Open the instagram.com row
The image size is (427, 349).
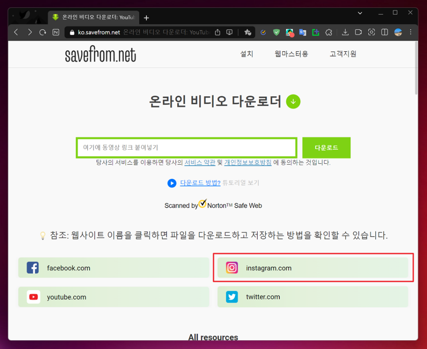point(313,268)
